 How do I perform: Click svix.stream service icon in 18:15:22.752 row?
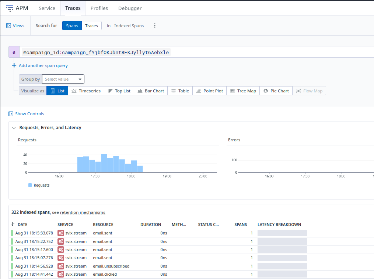coord(61,241)
